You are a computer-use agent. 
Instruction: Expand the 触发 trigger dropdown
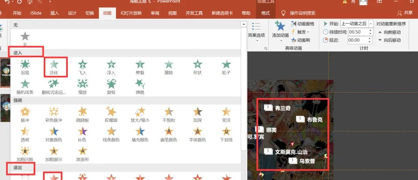tap(300, 32)
